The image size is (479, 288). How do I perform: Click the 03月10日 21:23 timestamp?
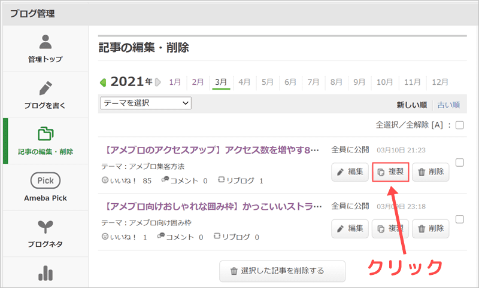(401, 150)
